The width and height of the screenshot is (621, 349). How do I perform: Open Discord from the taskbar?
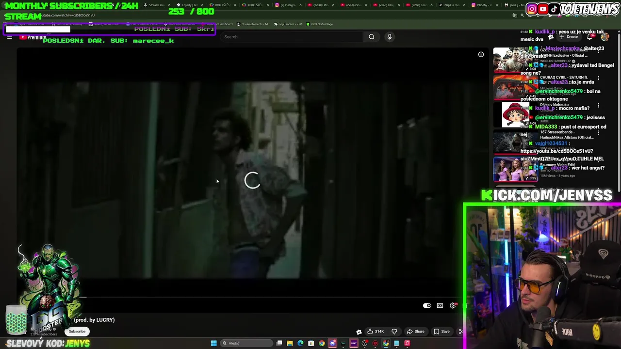tap(332, 343)
